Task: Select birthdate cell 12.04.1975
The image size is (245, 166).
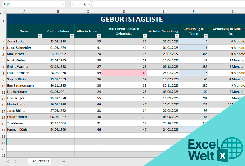Action: tap(58, 60)
